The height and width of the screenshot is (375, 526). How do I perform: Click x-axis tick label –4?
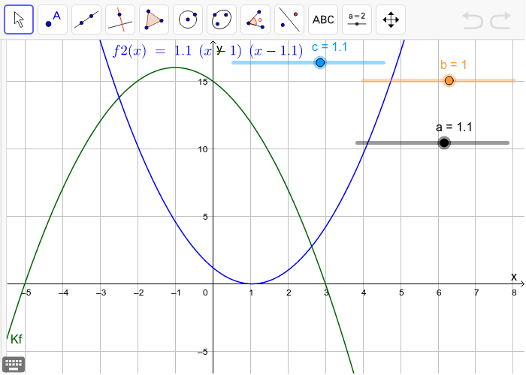[63, 292]
